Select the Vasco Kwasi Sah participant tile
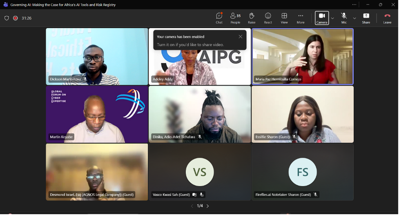The width and height of the screenshot is (399, 215). click(x=200, y=172)
